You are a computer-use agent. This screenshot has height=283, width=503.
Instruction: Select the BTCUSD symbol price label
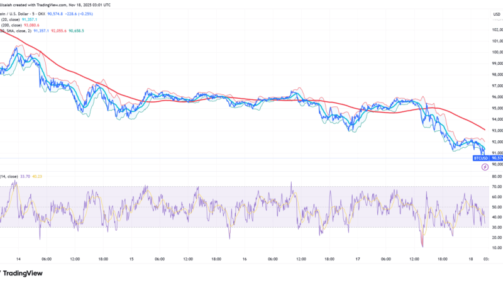(480, 158)
